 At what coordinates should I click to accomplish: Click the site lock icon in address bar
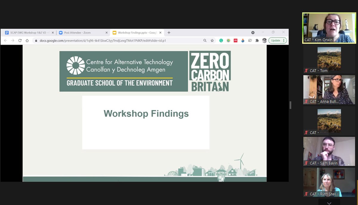[x=36, y=41]
